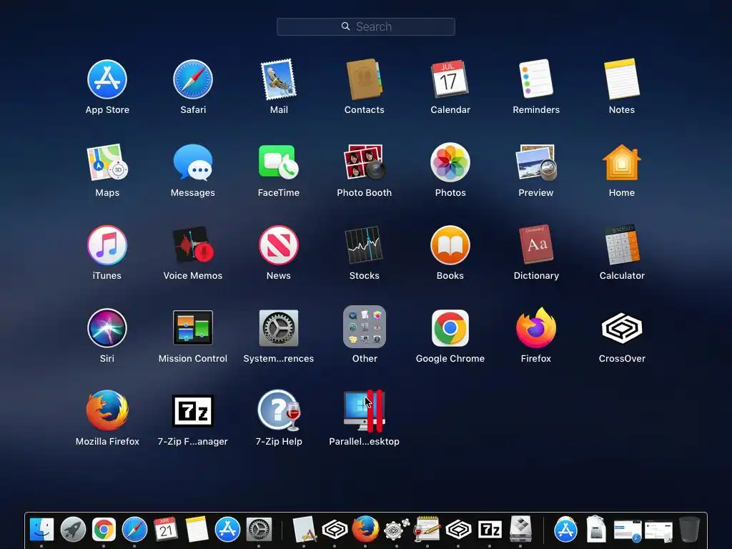This screenshot has width=732, height=549.
Task: Open Google Chrome from the Dock
Action: click(104, 530)
